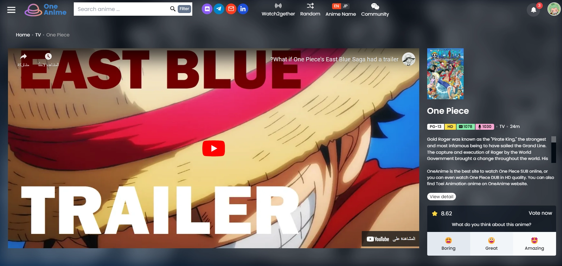Open Watch2gether from the top menu
This screenshot has width=562, height=266.
pyautogui.click(x=278, y=10)
